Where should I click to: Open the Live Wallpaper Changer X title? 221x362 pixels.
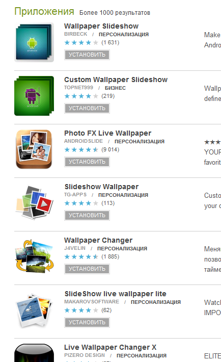[x=110, y=347]
